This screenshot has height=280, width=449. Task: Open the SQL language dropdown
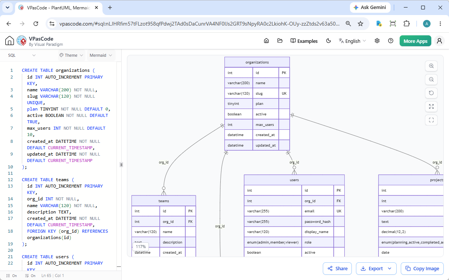(x=21, y=55)
